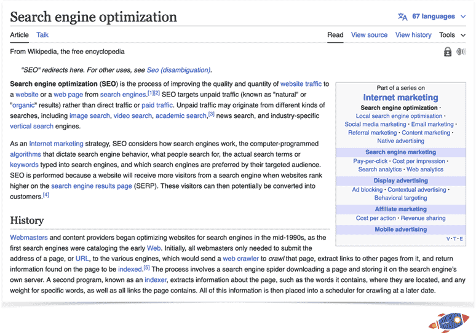
Task: Click the video search link
Action: click(133, 116)
